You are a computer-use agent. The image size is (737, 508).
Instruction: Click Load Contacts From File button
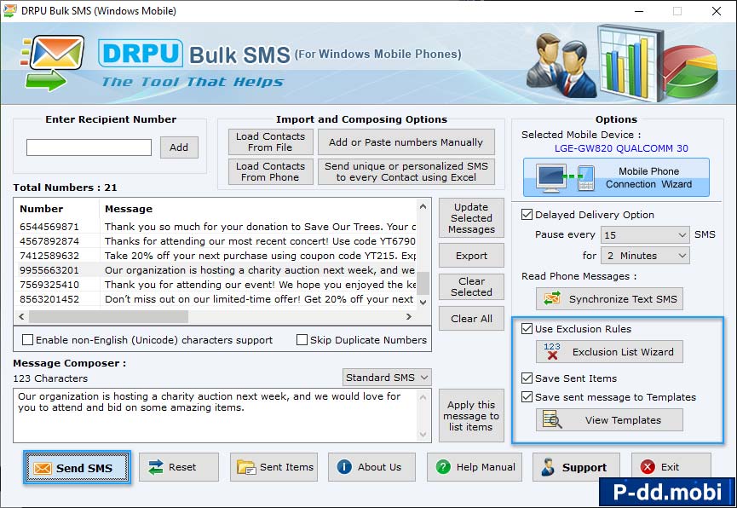click(270, 141)
